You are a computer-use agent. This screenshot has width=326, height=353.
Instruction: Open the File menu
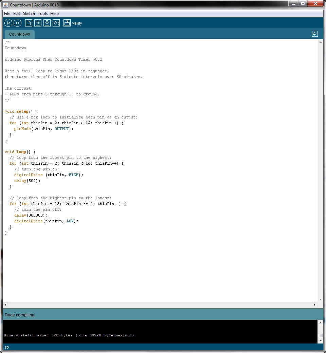pyautogui.click(x=7, y=14)
